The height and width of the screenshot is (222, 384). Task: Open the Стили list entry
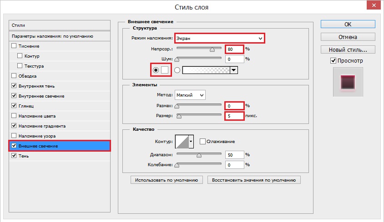click(x=60, y=25)
